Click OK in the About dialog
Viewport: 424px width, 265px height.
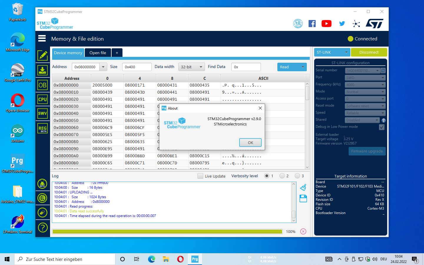click(250, 143)
